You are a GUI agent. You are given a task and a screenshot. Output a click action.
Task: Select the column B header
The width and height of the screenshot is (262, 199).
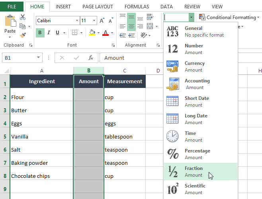[x=89, y=70]
